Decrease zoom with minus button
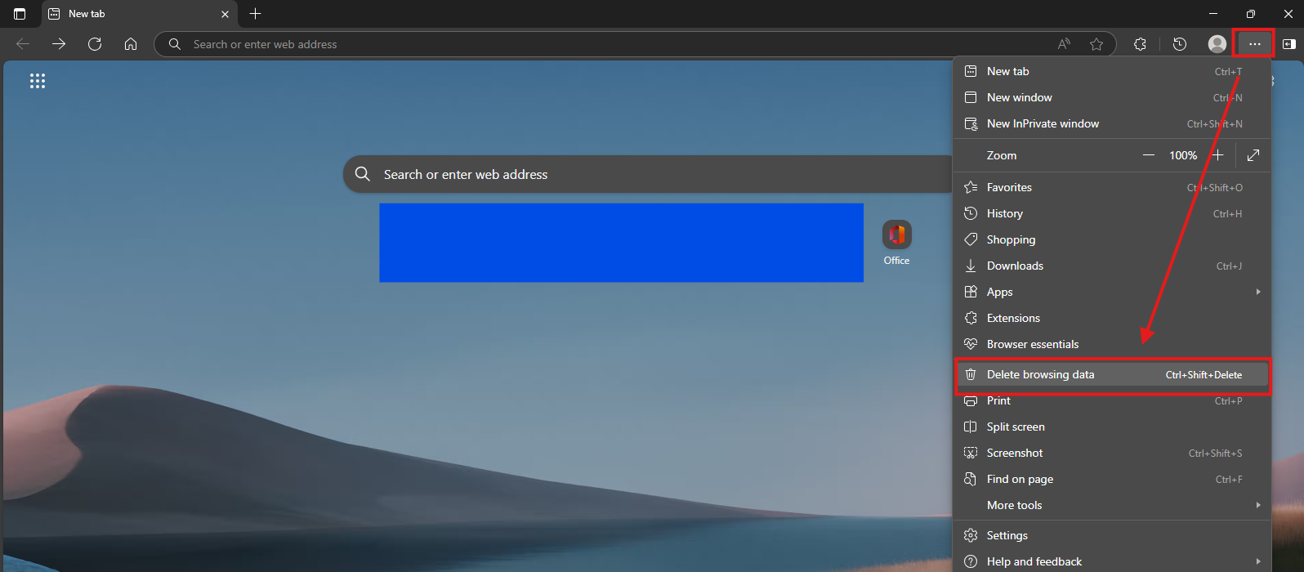The height and width of the screenshot is (572, 1304). [x=1149, y=155]
